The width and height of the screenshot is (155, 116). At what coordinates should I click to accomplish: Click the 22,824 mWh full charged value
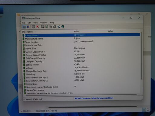[80, 58]
